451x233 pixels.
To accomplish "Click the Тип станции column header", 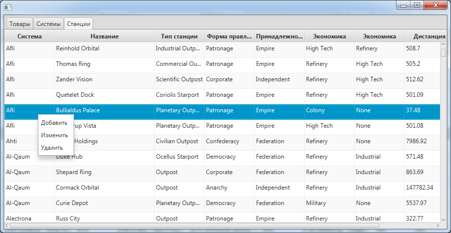I will (179, 36).
